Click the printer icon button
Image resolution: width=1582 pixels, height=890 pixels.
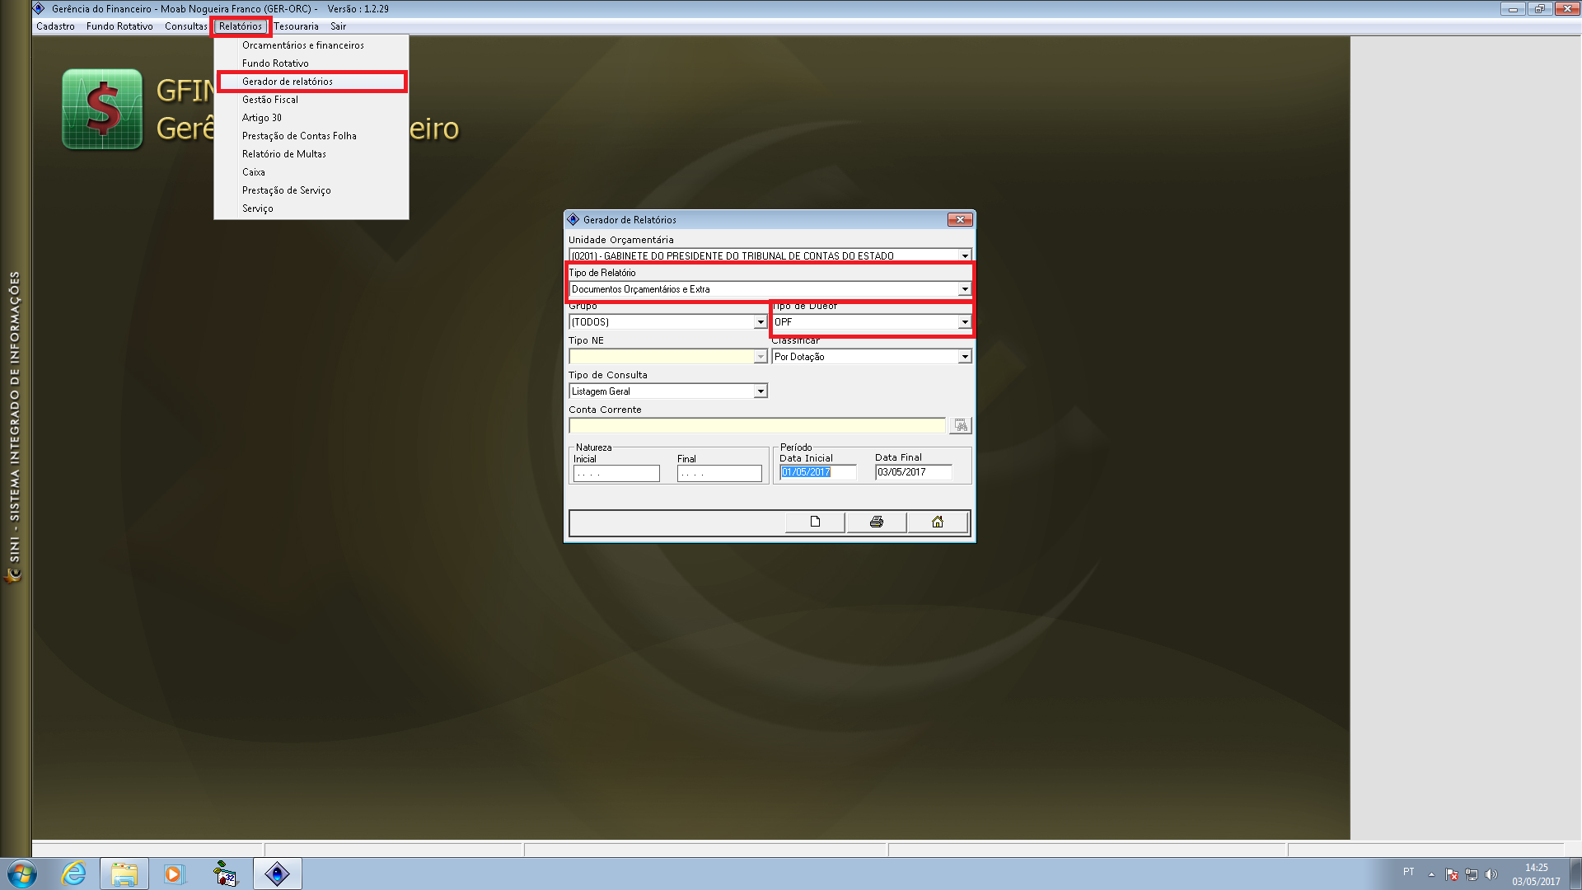tap(876, 522)
